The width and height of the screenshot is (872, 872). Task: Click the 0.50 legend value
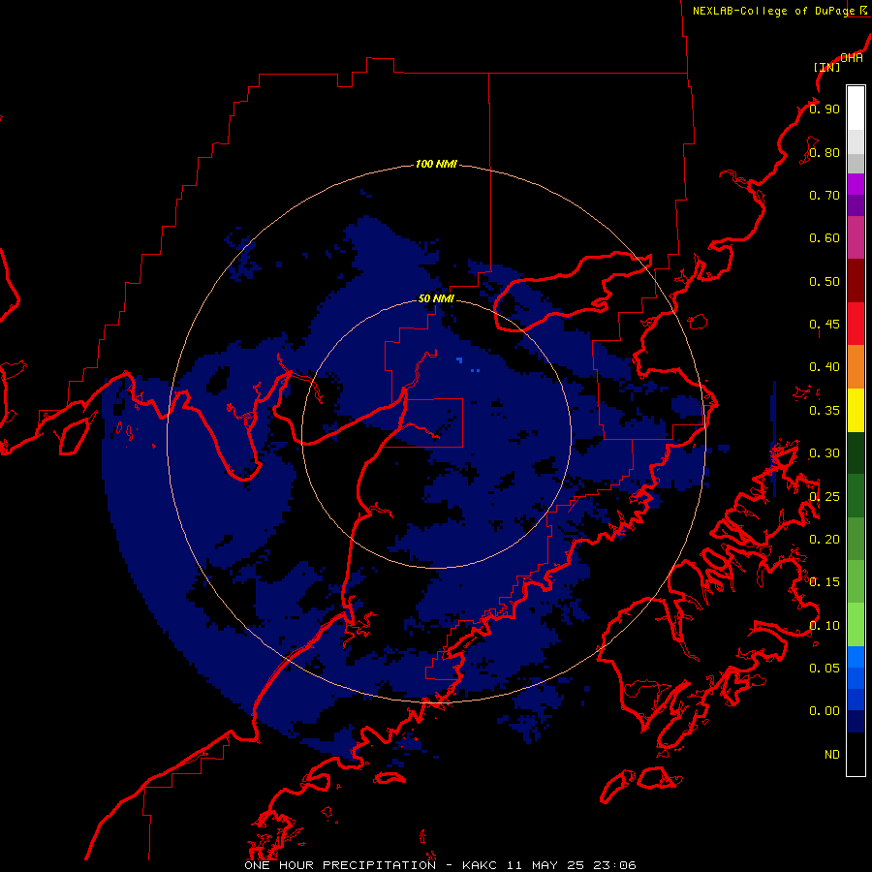825,281
